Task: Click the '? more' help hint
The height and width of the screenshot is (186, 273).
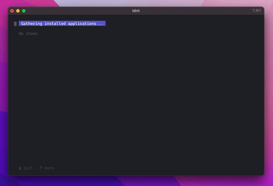Action: click(x=47, y=168)
